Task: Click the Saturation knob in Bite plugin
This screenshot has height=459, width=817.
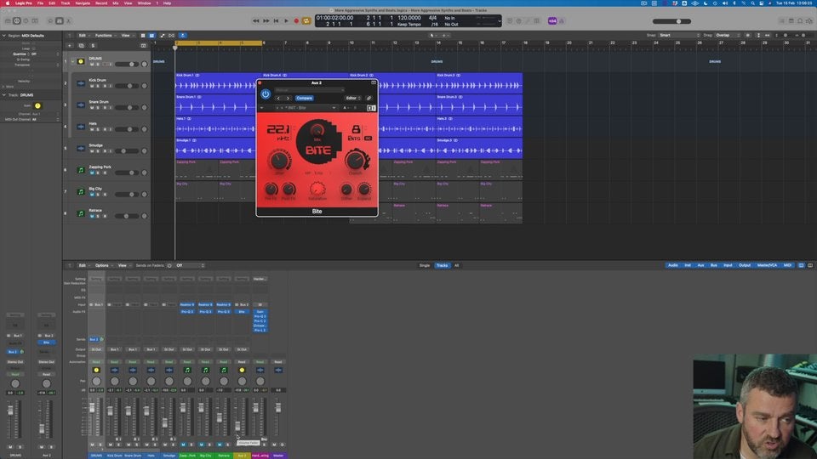Action: 317,189
